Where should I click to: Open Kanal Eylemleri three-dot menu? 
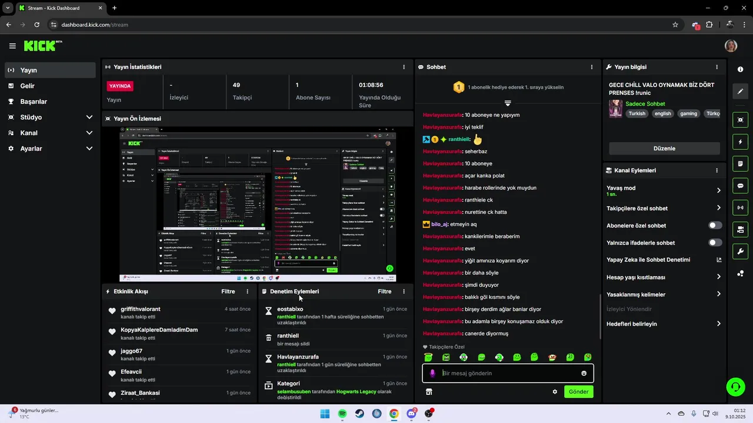coord(717,170)
